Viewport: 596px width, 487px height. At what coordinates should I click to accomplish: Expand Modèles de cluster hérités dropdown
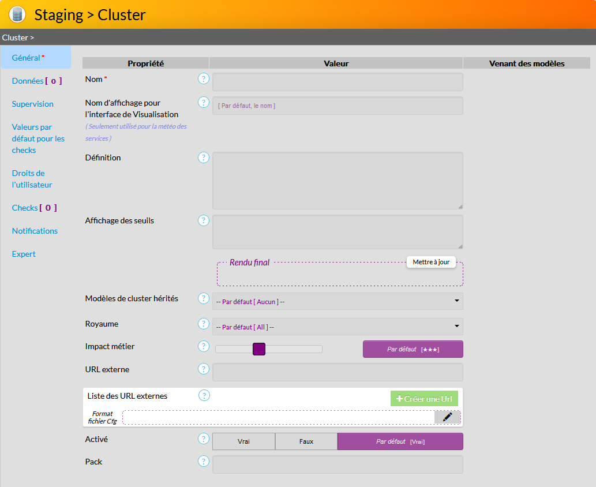tap(338, 301)
